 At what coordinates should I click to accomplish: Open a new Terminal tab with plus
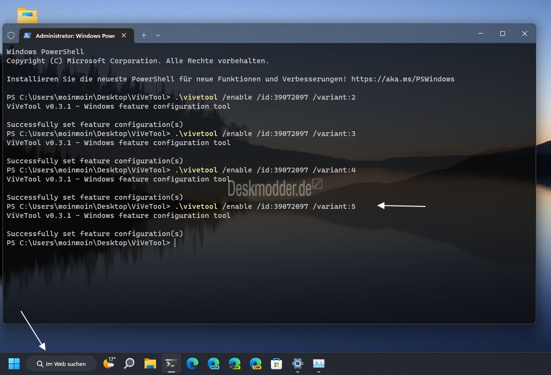144,35
